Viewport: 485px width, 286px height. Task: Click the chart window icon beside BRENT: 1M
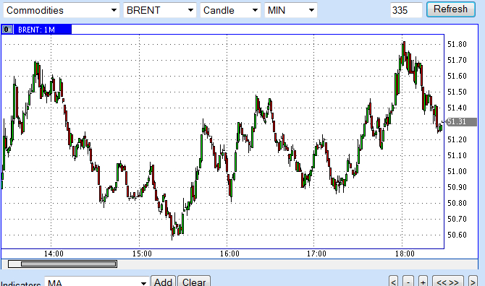point(7,30)
